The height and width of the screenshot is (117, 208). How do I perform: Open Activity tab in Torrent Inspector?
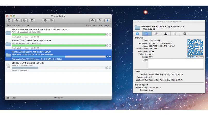[147, 34]
